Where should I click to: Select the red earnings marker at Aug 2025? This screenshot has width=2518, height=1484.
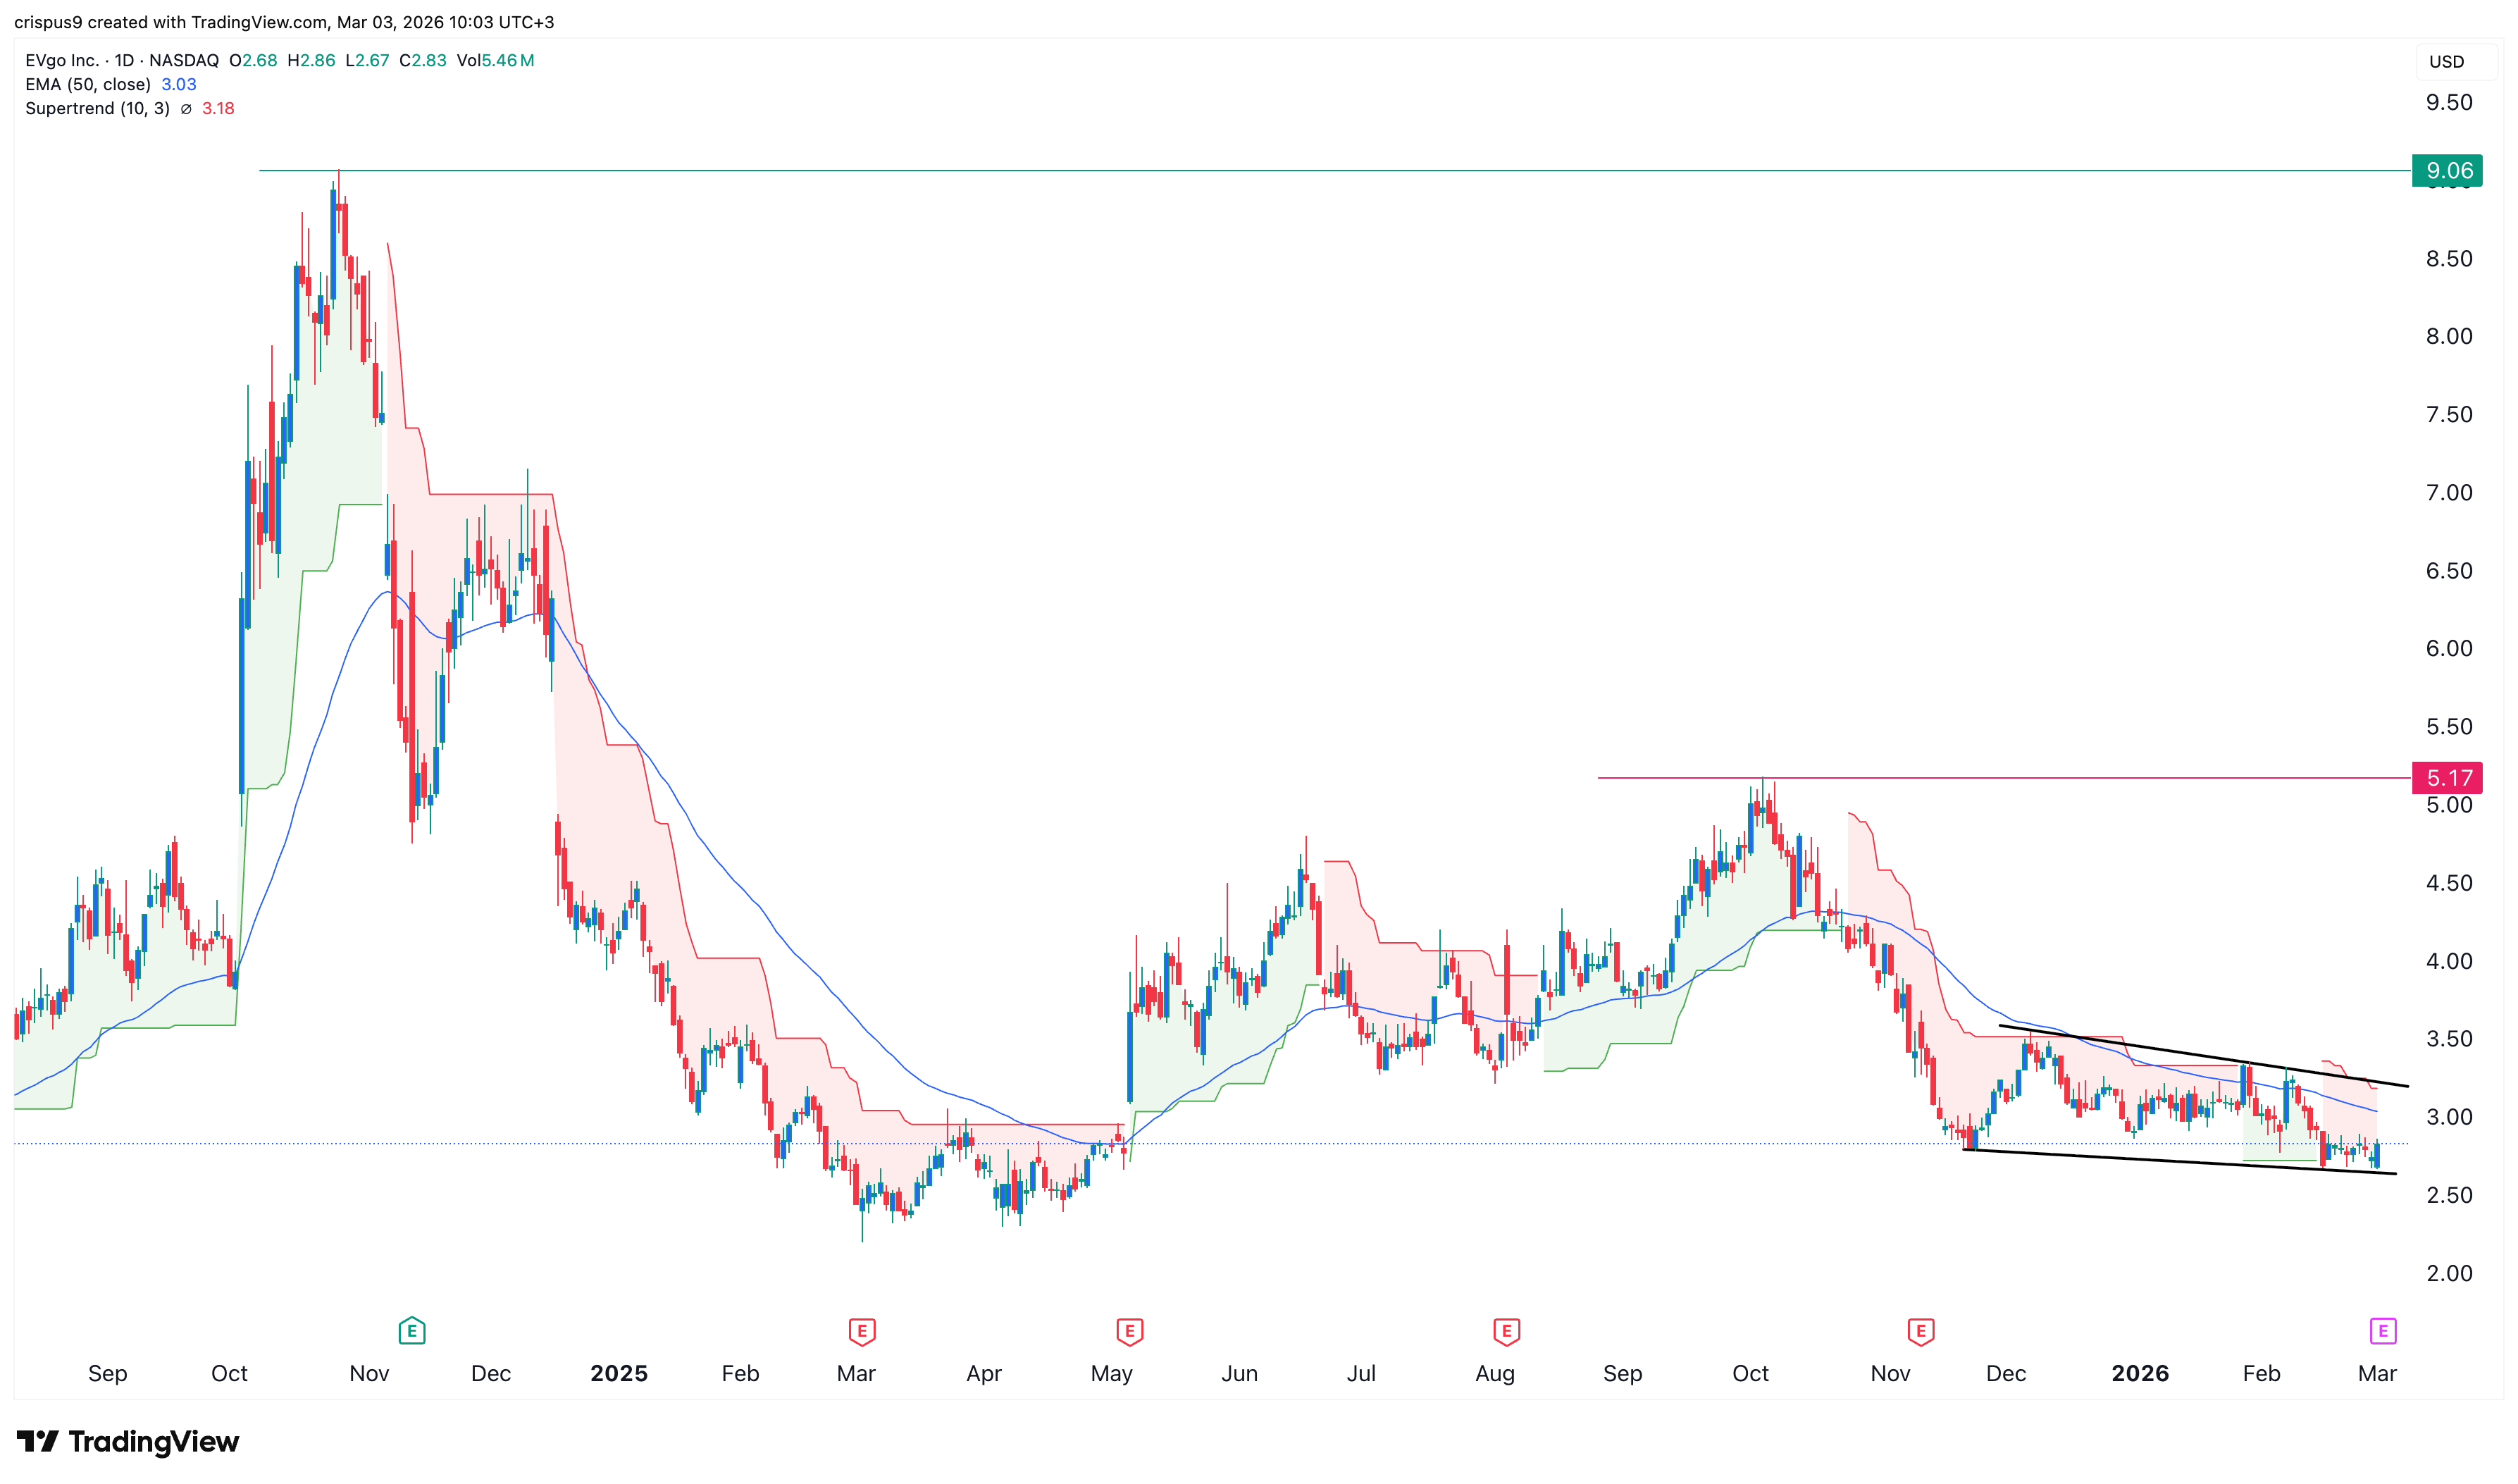[x=1506, y=1331]
